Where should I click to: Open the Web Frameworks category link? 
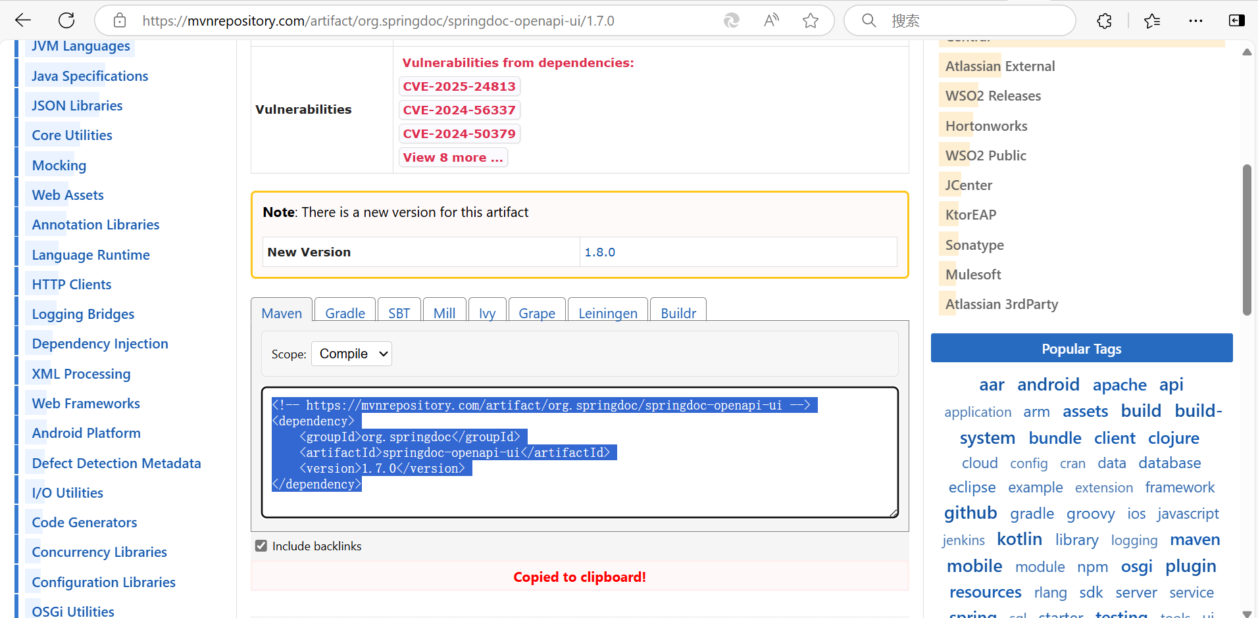(85, 403)
